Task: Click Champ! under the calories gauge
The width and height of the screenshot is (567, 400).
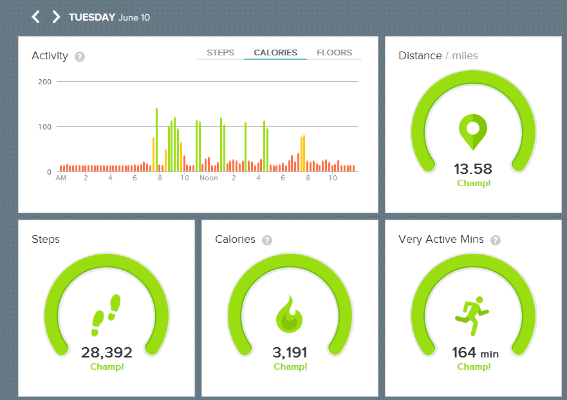Action: (290, 367)
